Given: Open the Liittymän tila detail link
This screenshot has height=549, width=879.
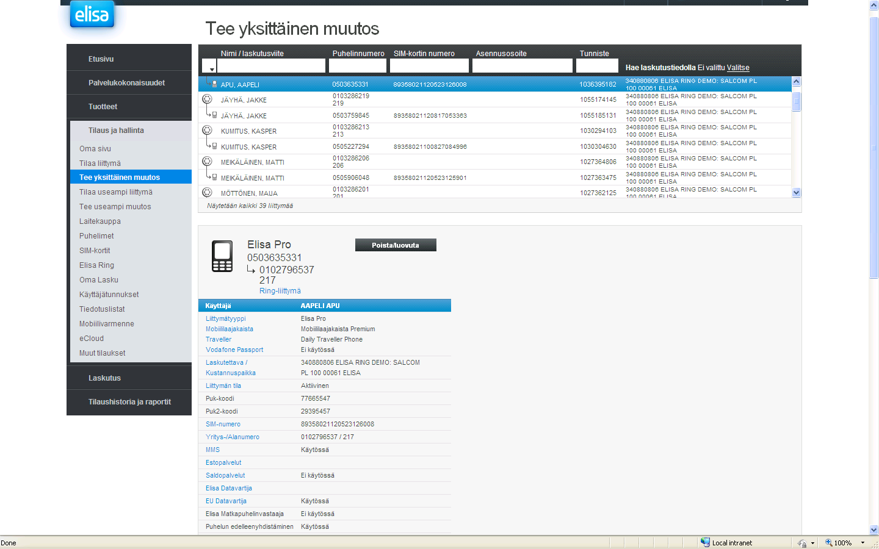Looking at the screenshot, I should pos(223,386).
